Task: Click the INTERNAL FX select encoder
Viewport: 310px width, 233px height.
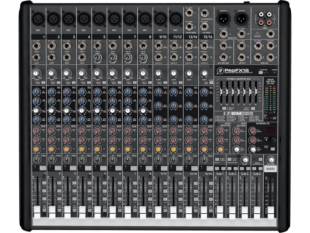Action: click(273, 140)
